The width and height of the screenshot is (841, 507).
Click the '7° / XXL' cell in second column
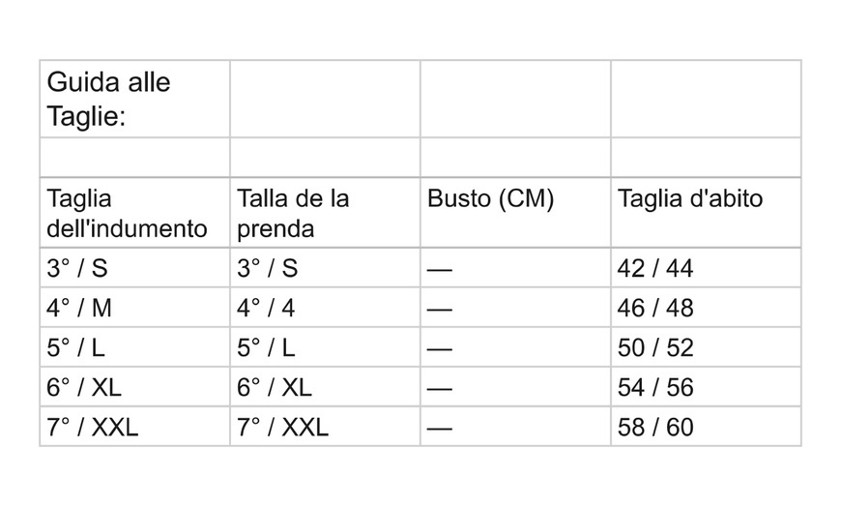pos(325,427)
